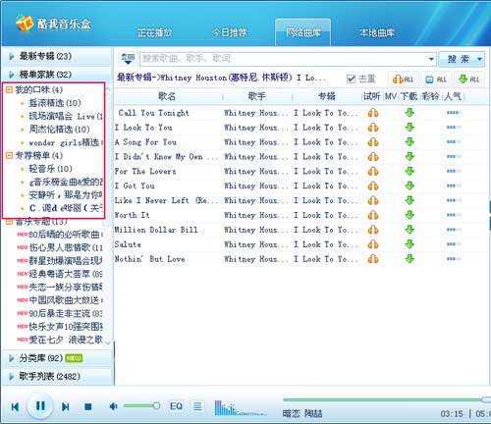Open 伤心男人悲情歌 topic

point(66,247)
